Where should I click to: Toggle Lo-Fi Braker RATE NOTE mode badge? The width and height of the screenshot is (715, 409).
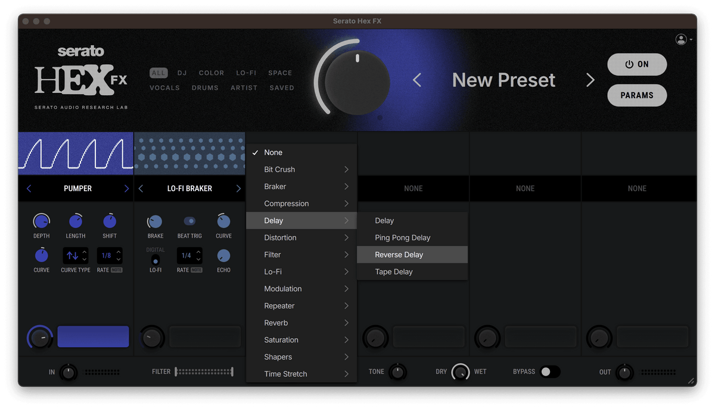click(x=197, y=270)
